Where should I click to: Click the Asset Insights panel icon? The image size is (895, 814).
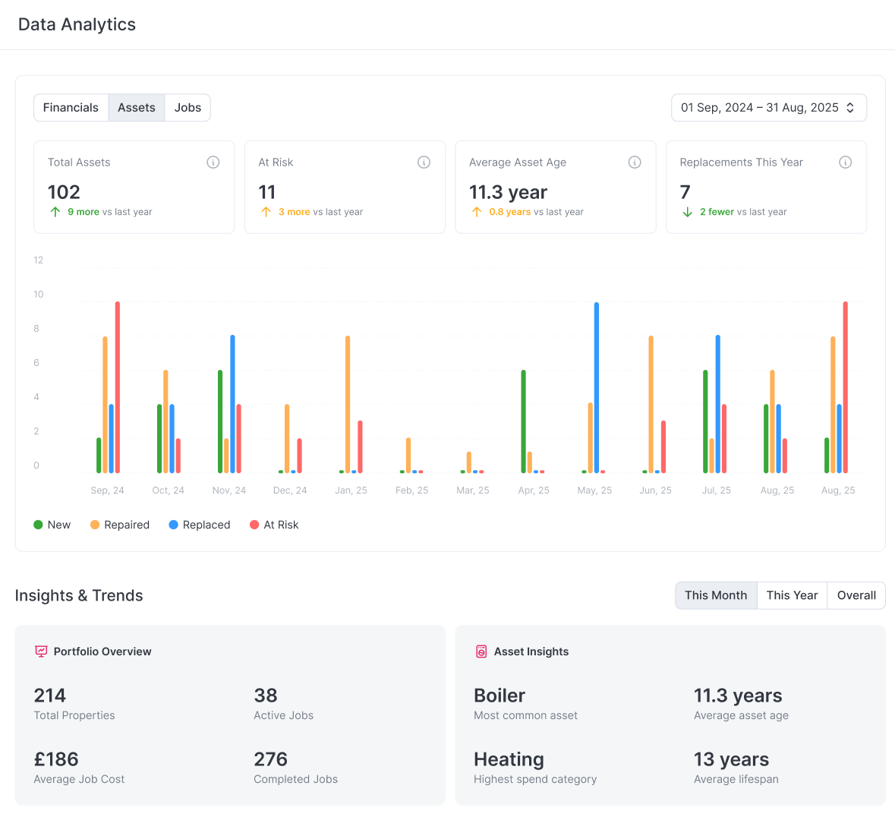coord(481,651)
